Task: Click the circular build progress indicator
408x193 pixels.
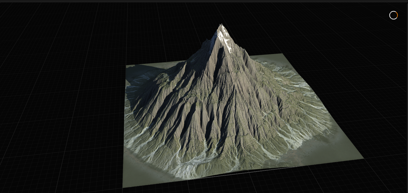Action: click(x=393, y=16)
